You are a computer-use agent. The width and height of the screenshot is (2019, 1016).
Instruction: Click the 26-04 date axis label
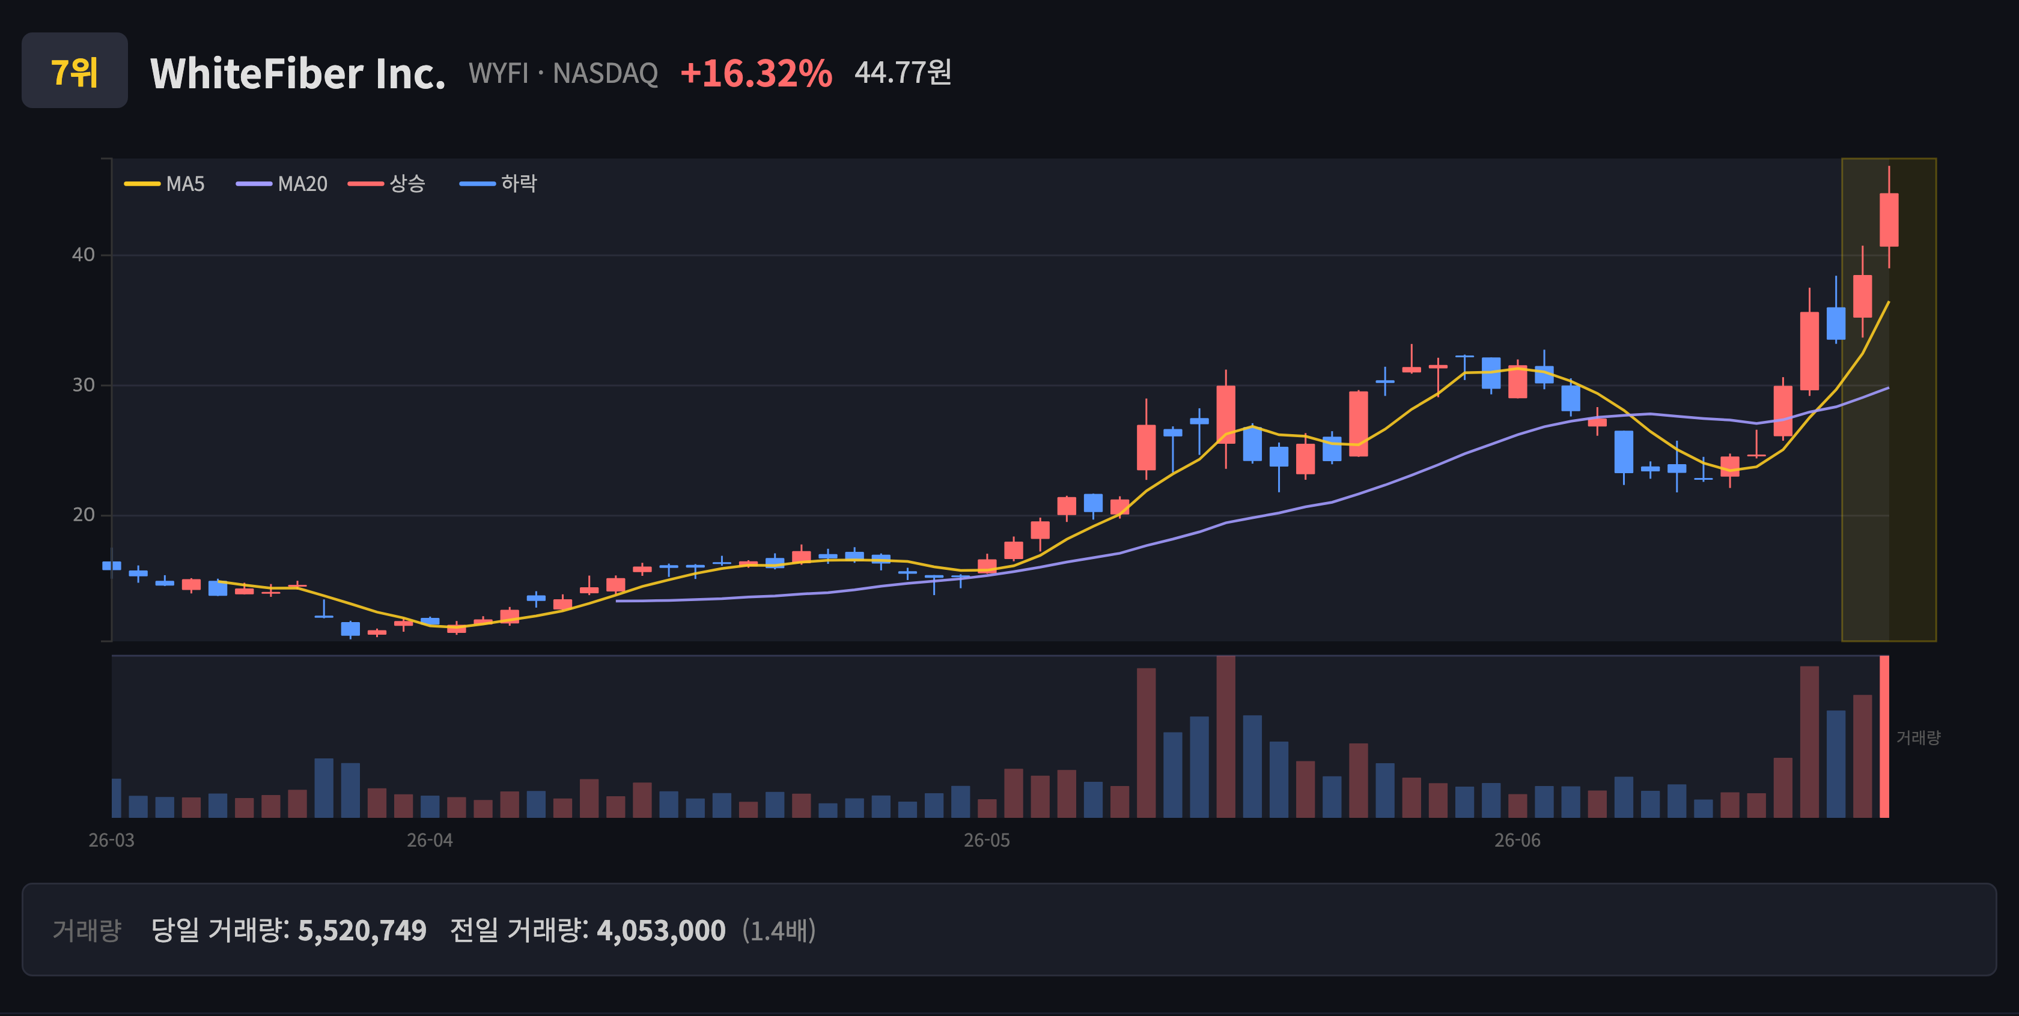click(430, 841)
